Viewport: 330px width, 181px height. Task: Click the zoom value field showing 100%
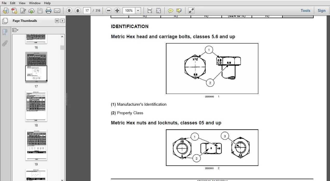point(129,11)
